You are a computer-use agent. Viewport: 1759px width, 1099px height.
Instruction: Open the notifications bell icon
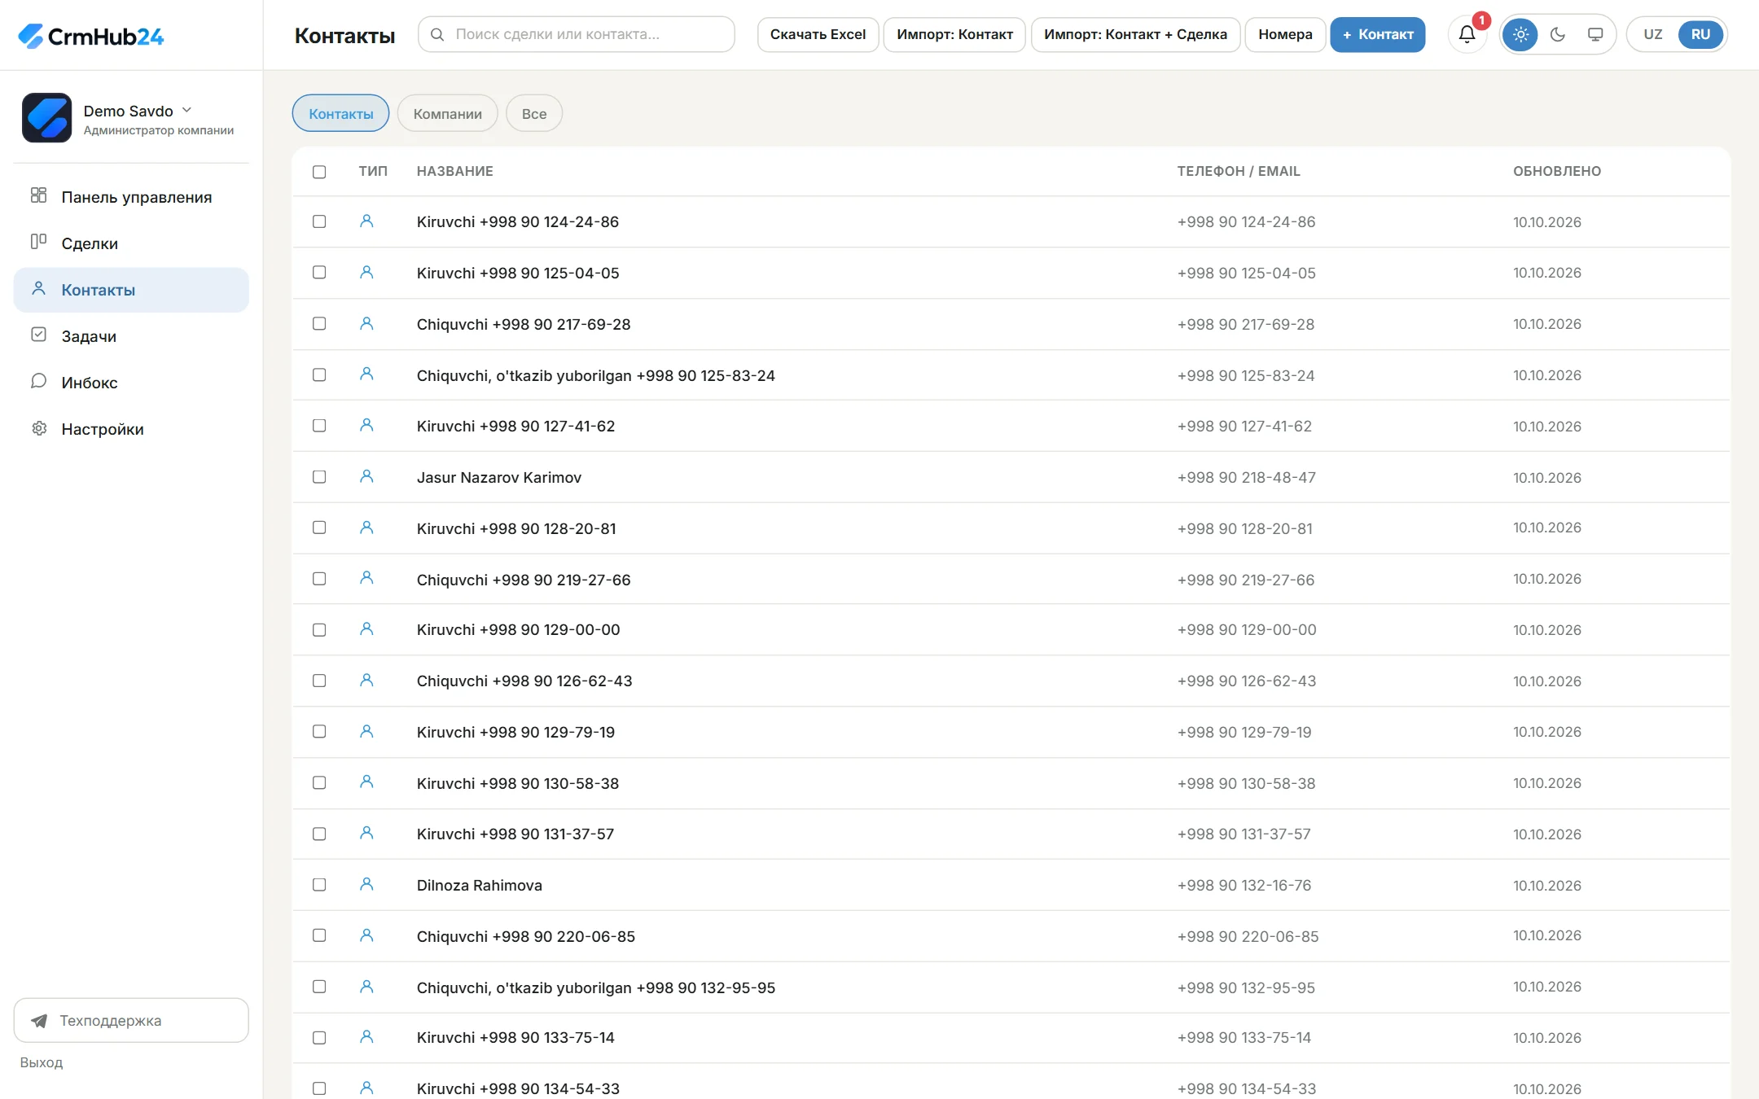click(x=1467, y=34)
